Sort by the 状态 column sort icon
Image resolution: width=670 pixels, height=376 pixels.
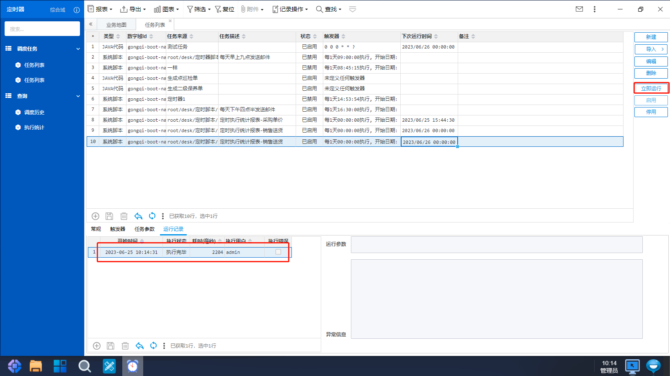click(x=315, y=37)
